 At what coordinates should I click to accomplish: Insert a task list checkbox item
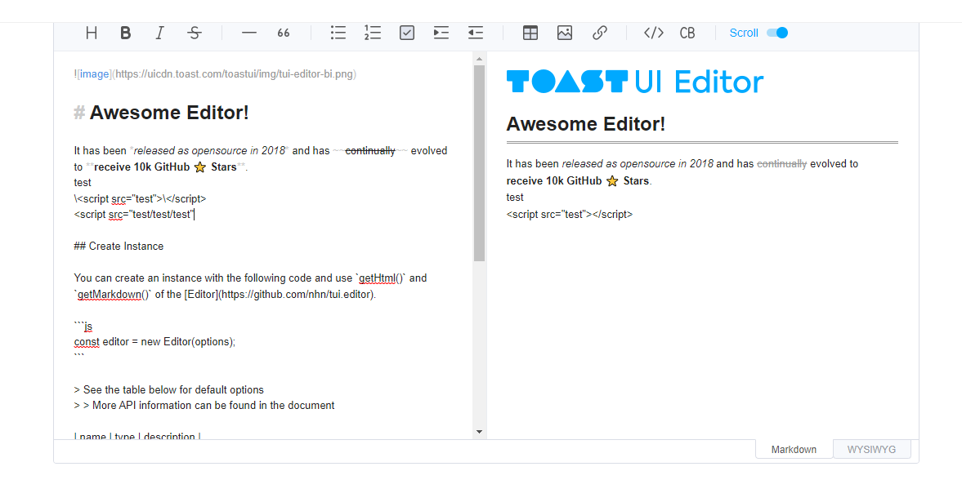pyautogui.click(x=406, y=33)
